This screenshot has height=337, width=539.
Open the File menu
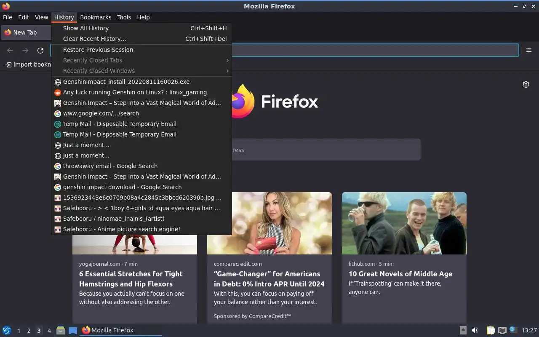click(8, 17)
